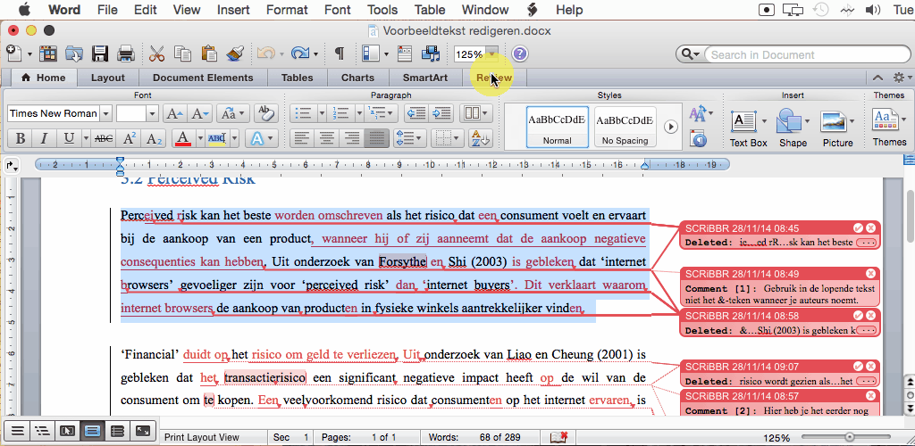Apply the No Spacing style
Screen dimensions: 915x446
pos(625,127)
